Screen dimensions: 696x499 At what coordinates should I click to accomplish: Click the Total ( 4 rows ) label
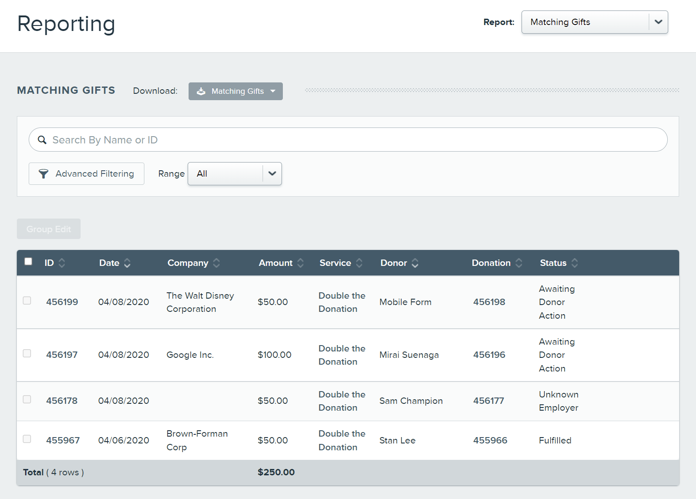[x=53, y=472]
